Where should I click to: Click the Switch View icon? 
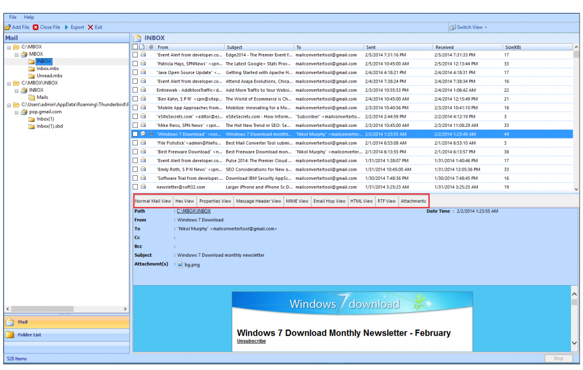453,27
